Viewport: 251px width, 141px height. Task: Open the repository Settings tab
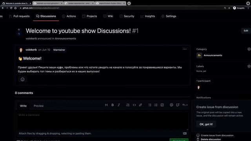point(169,16)
